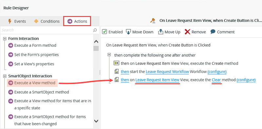The height and width of the screenshot is (129, 262).
Task: Click arrow icon beside Set the Form's properties
Action: pos(11,55)
